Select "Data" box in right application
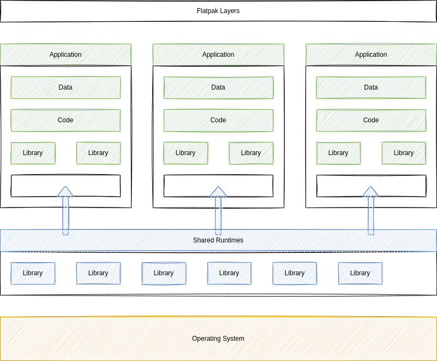The height and width of the screenshot is (361, 437). click(371, 87)
